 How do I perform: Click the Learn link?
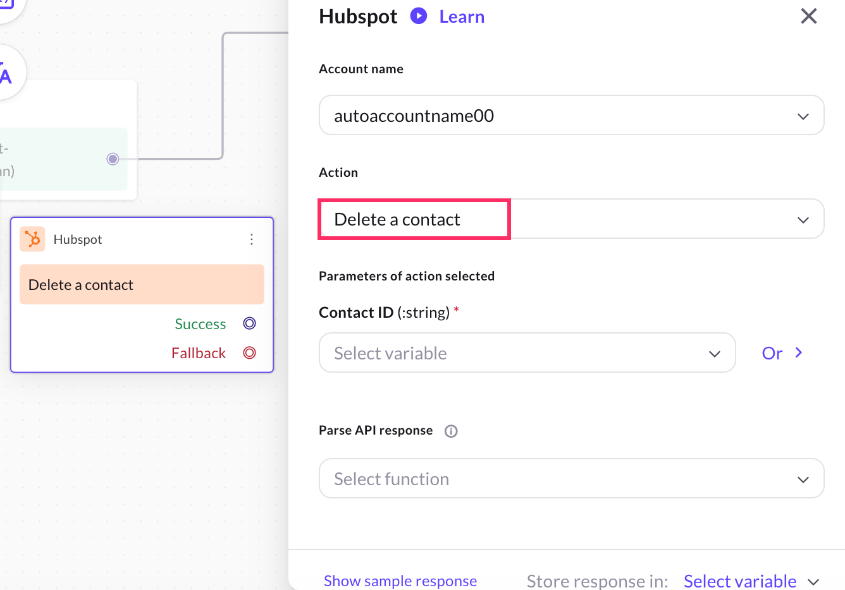tap(462, 17)
